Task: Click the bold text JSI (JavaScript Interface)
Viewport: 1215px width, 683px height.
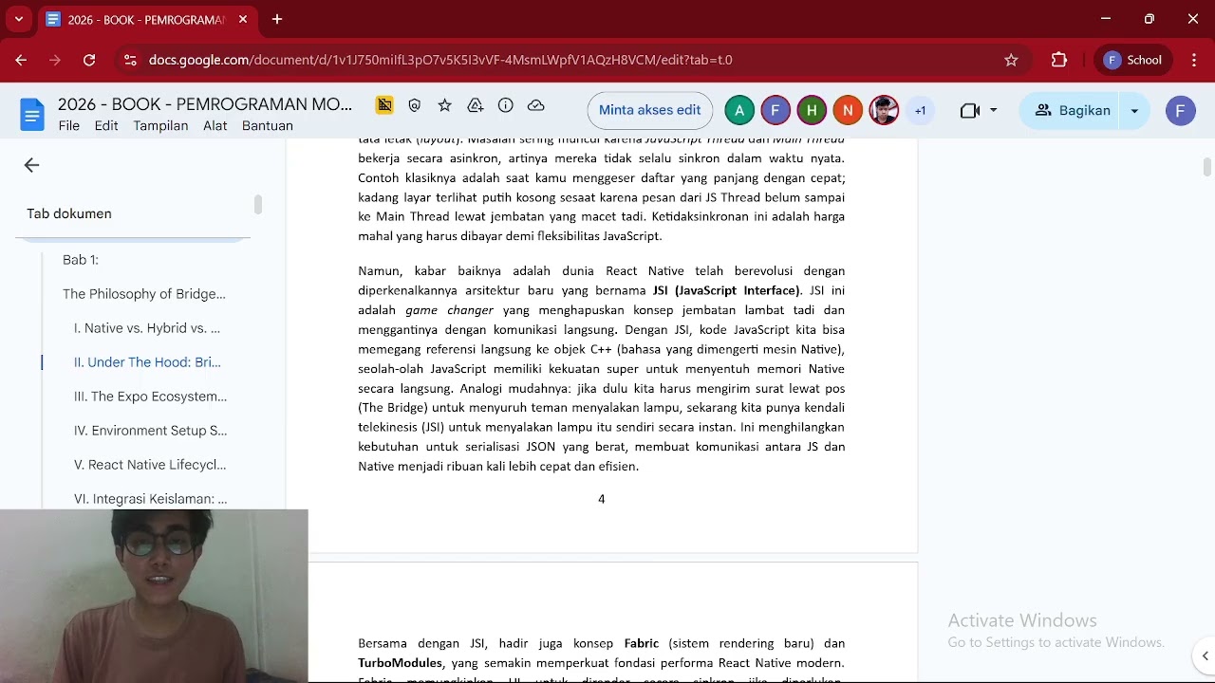Action: click(x=727, y=290)
